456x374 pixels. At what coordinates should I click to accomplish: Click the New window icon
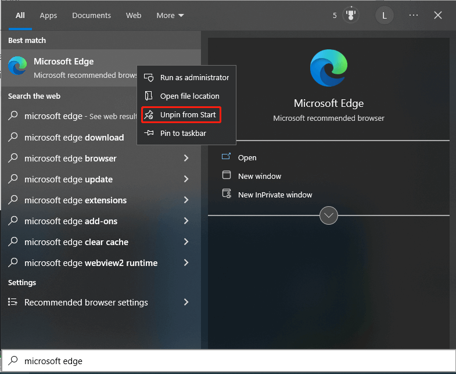226,175
